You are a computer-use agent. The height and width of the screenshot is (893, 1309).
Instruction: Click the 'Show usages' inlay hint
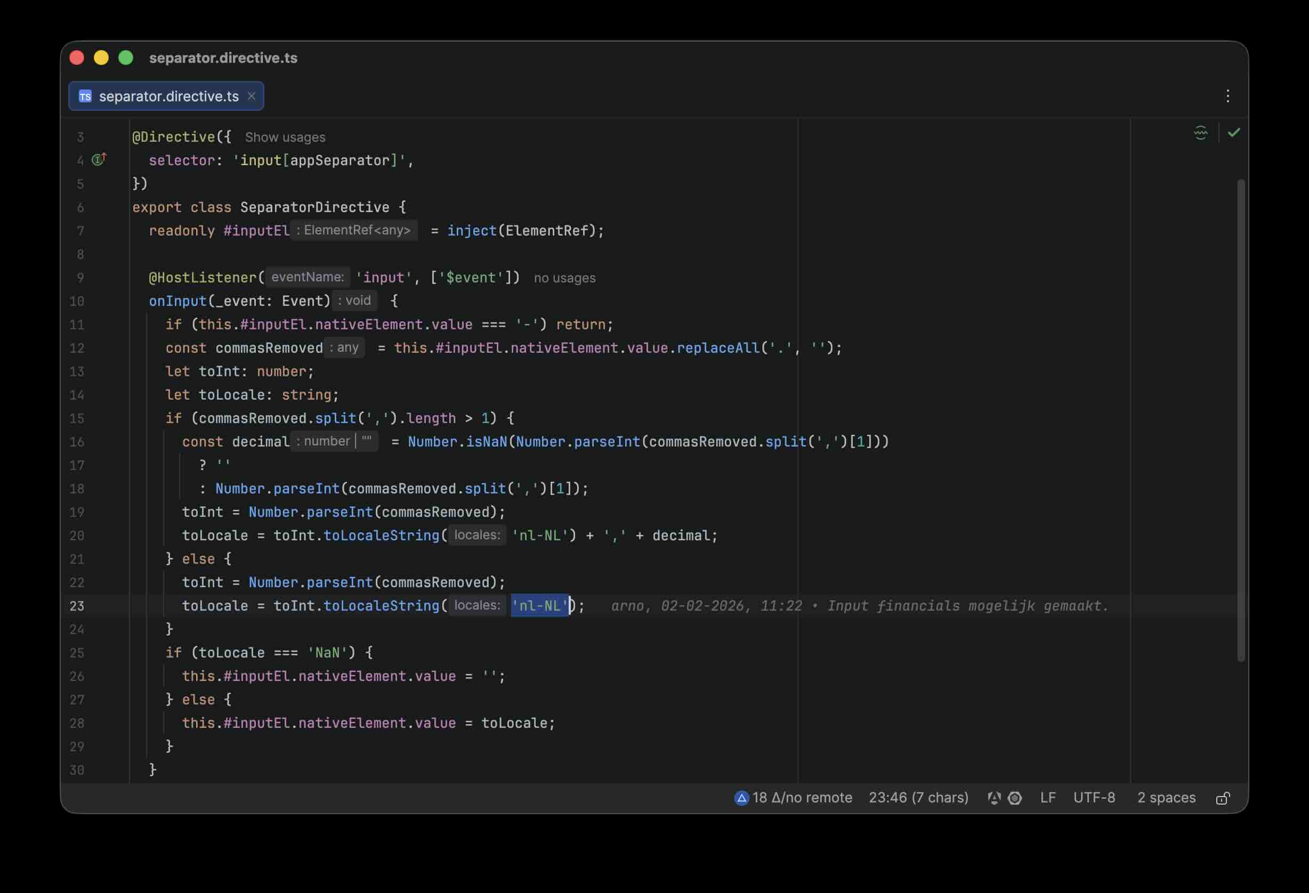(x=285, y=137)
